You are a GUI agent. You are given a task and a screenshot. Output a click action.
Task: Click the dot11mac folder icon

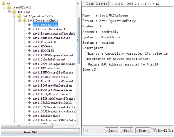pos(14,12)
